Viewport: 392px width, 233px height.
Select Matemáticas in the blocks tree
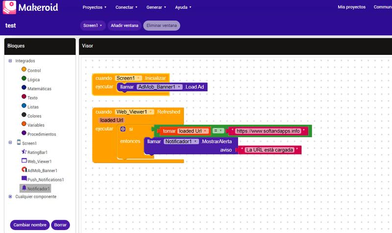[39, 89]
